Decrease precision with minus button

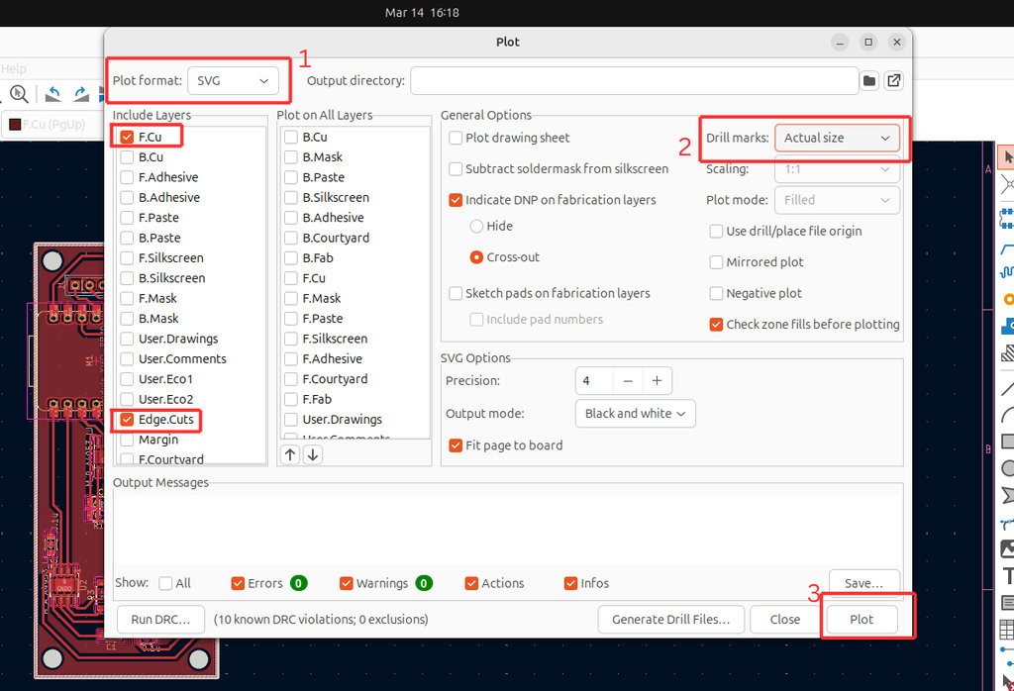[x=627, y=381]
